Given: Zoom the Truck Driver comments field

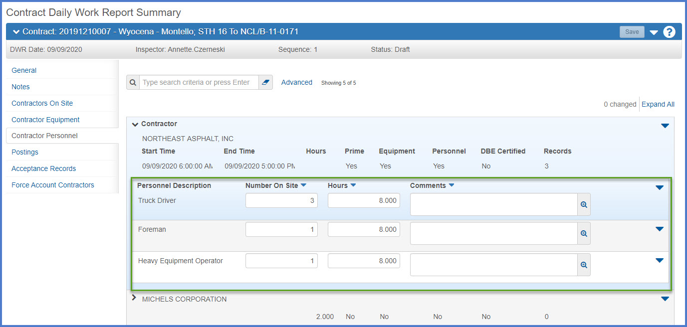Looking at the screenshot, I should [x=584, y=204].
